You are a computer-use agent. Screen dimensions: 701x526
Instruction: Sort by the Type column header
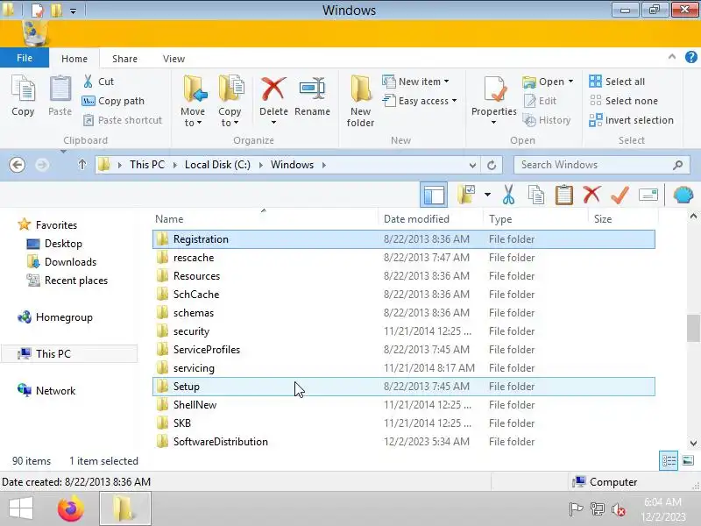535,218
